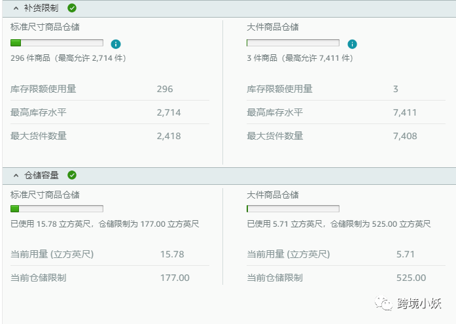Viewport: 456px width, 324px height.
Task: Open info icon for 大件商品仓储 restock limit
Action: click(x=352, y=44)
